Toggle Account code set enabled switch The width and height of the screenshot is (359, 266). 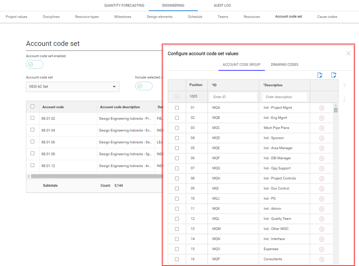[34, 64]
